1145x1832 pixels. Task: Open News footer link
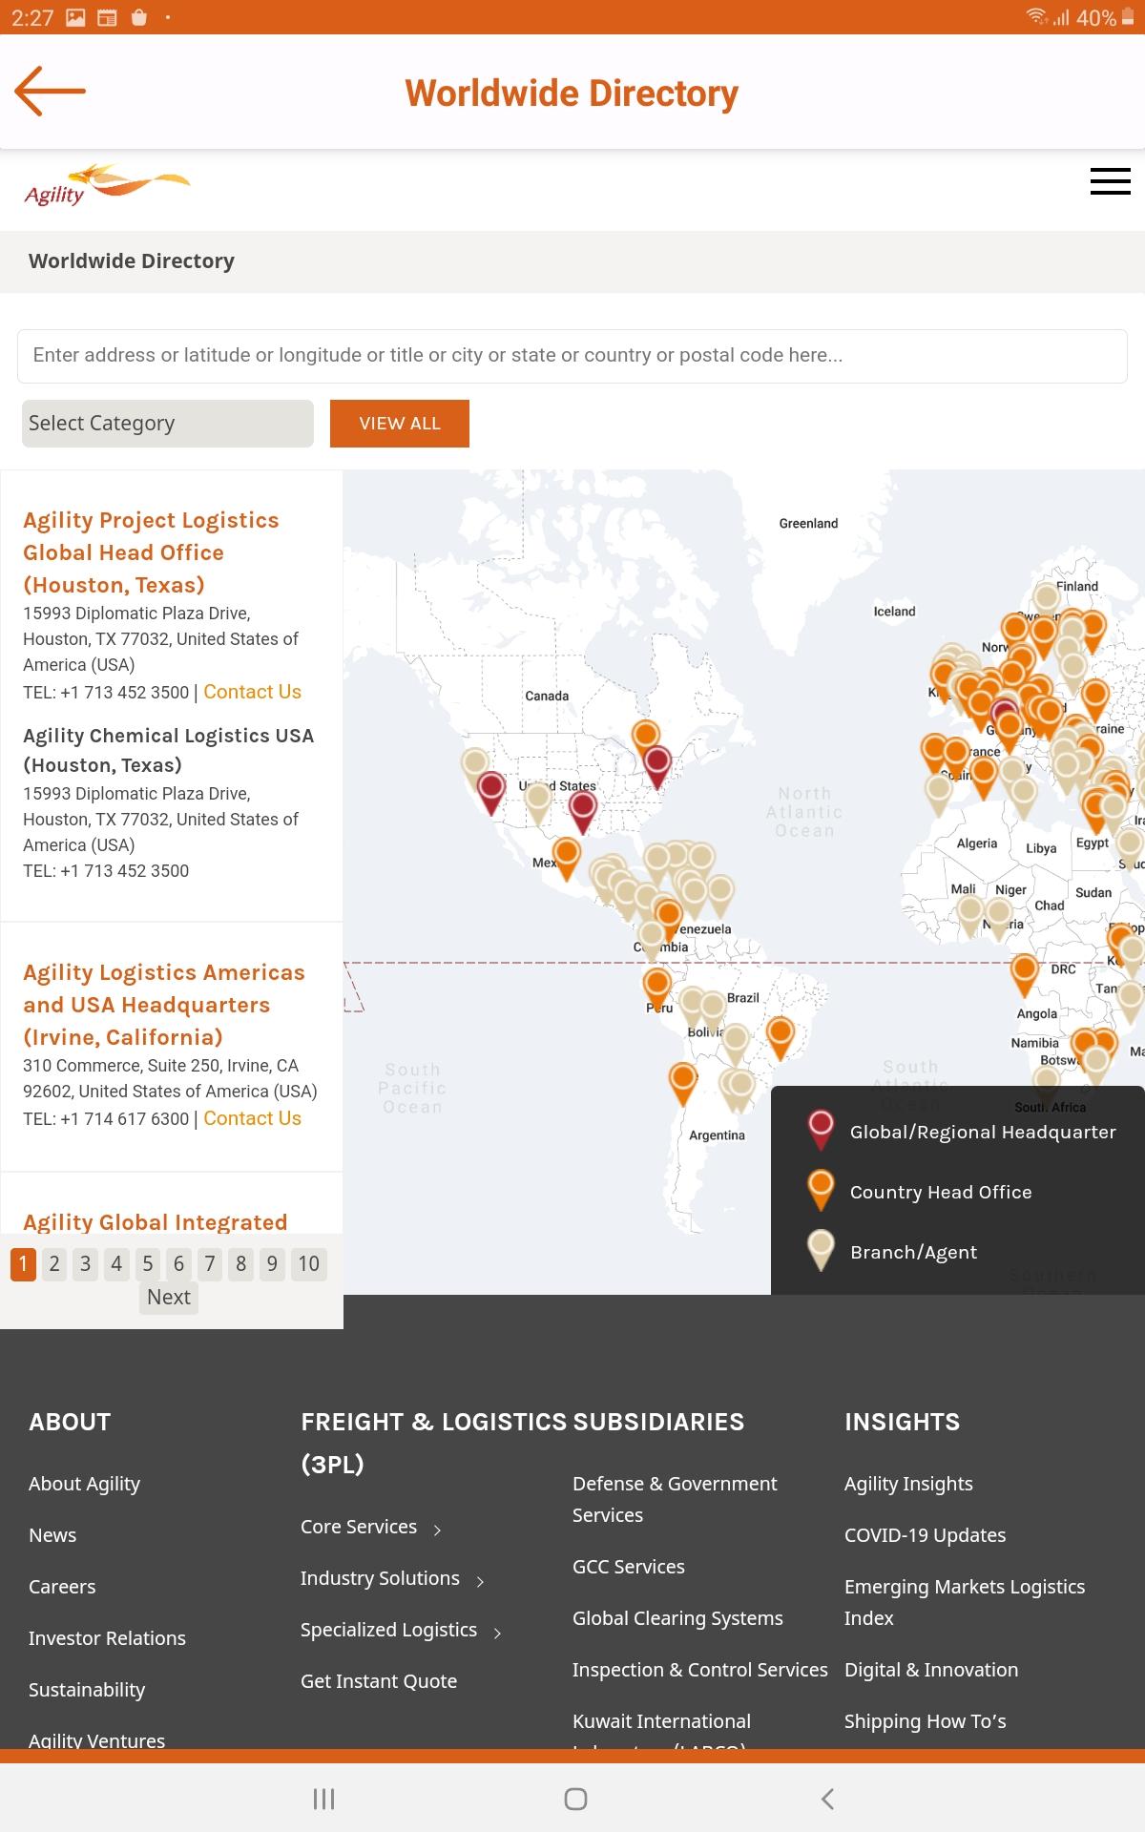52,1535
